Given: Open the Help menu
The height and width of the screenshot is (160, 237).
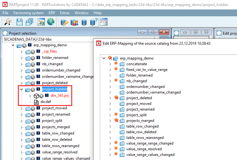Looking at the screenshot, I should pos(97,13).
